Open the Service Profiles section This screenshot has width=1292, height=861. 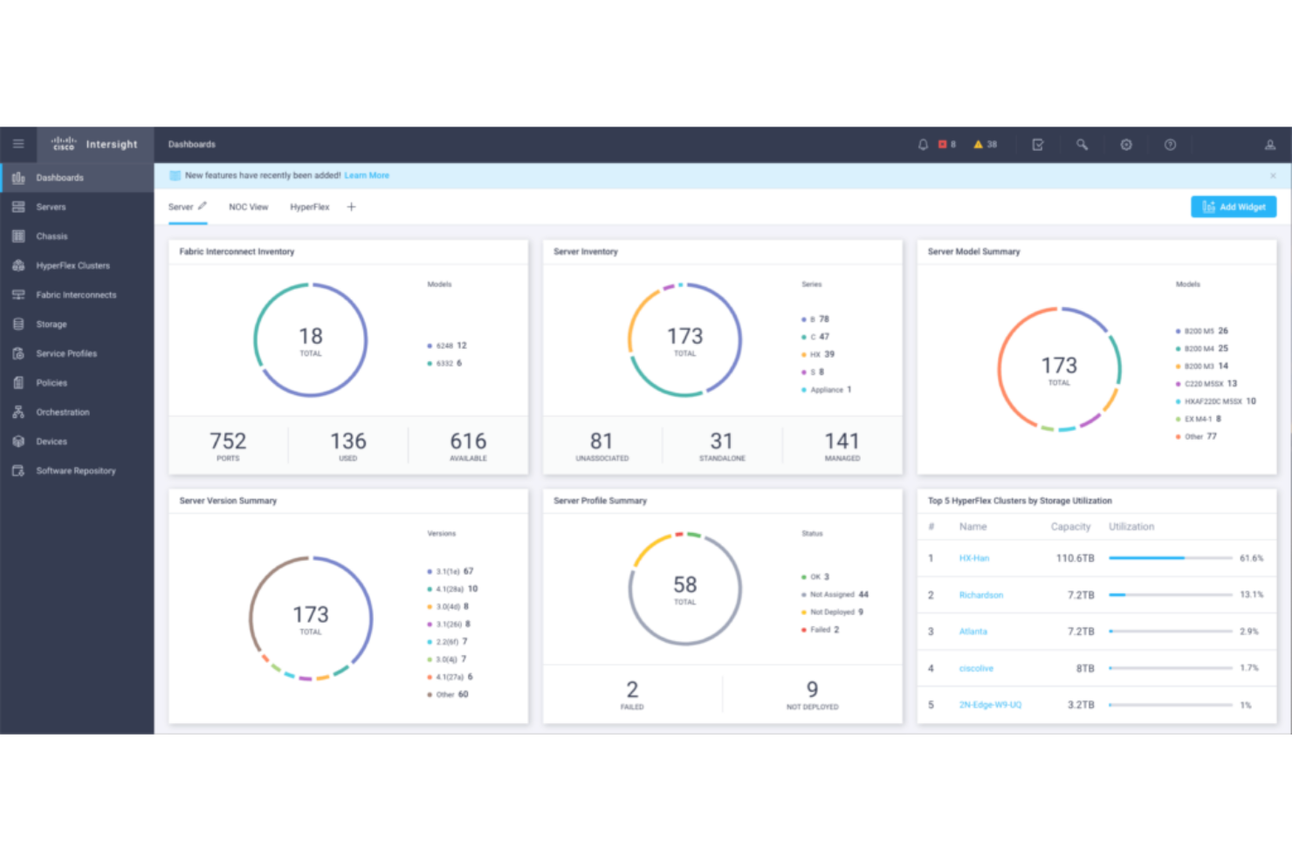pos(65,353)
